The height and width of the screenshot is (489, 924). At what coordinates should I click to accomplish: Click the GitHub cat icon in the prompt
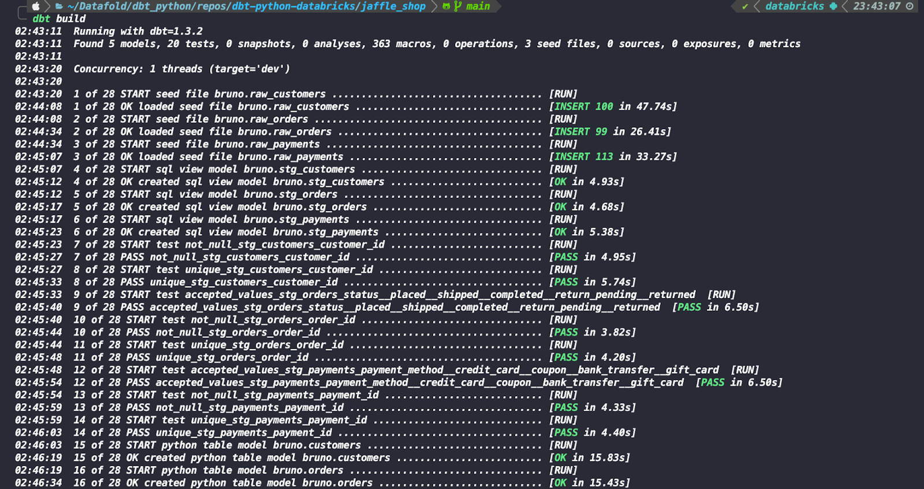pos(446,6)
